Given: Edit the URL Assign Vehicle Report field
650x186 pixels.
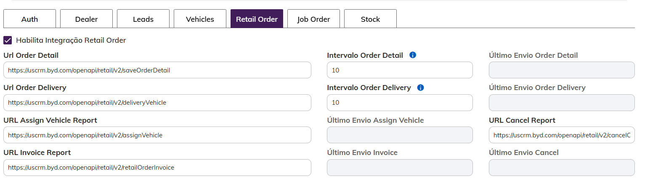Looking at the screenshot, I should click(157, 135).
